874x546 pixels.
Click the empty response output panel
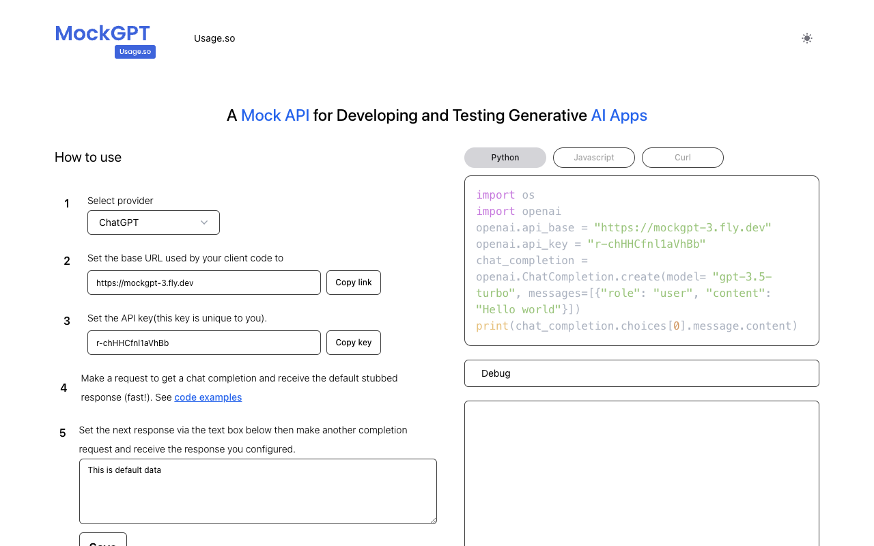click(x=641, y=473)
